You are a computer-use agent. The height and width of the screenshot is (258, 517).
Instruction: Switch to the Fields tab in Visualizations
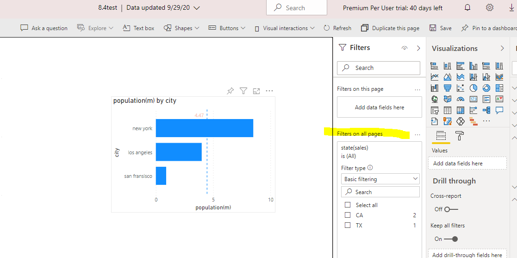pos(441,136)
